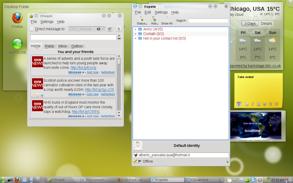Screen dimensions: 293x183
Task: Open the CFD_Review recipient dropdown
Action: (x=103, y=29)
